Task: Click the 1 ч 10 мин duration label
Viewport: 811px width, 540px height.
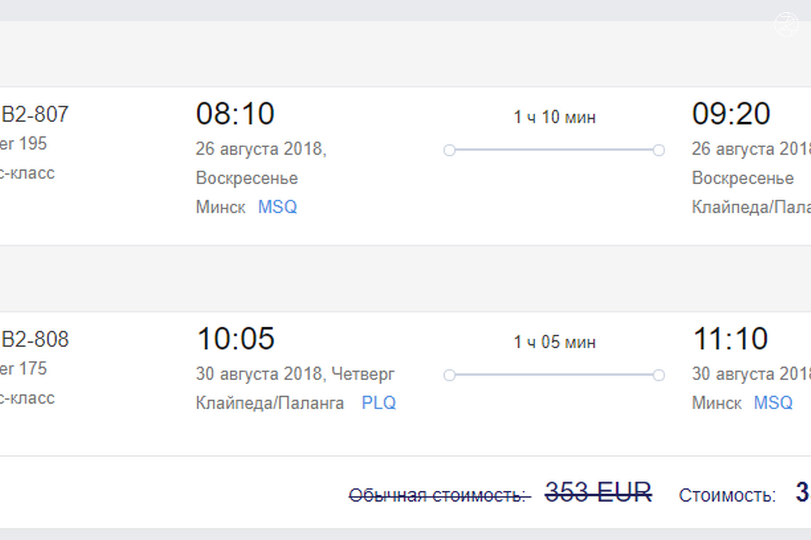Action: (x=554, y=117)
